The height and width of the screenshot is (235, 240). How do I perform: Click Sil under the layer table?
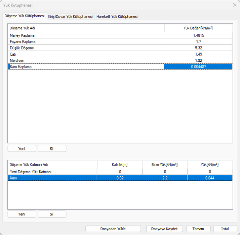tap(52, 214)
